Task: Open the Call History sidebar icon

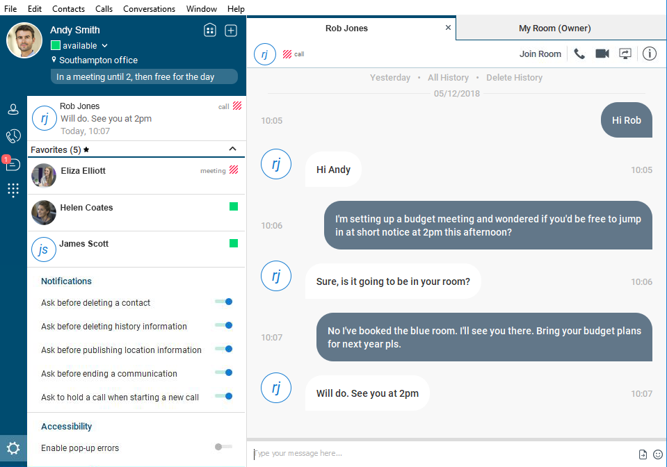Action: pos(13,136)
